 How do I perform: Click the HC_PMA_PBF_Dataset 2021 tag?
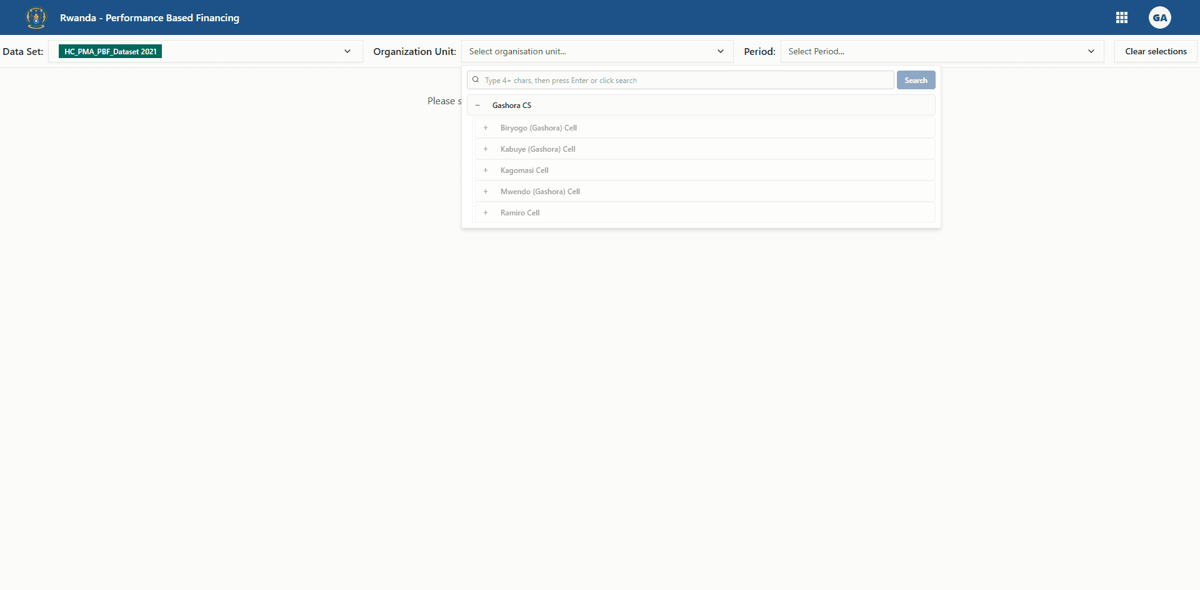[109, 51]
